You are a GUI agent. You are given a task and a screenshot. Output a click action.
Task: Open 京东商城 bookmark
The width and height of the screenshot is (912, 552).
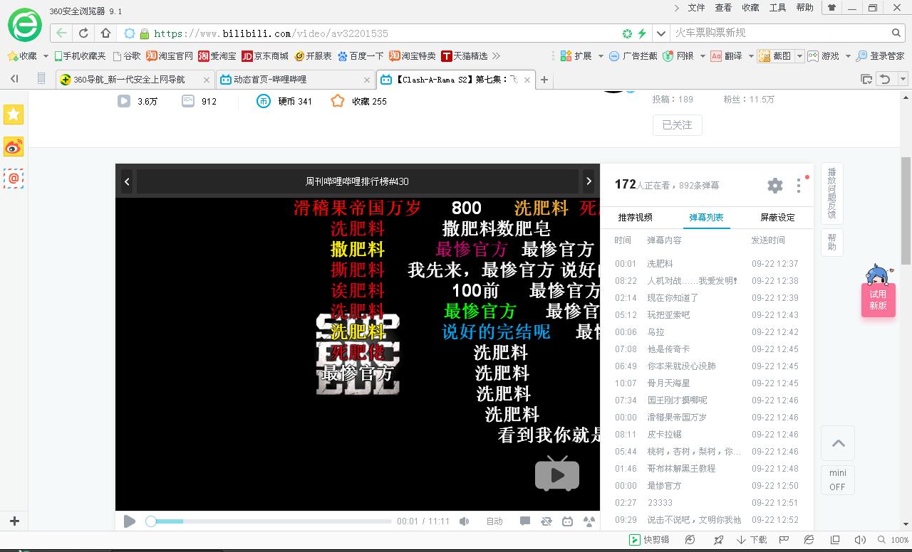265,56
